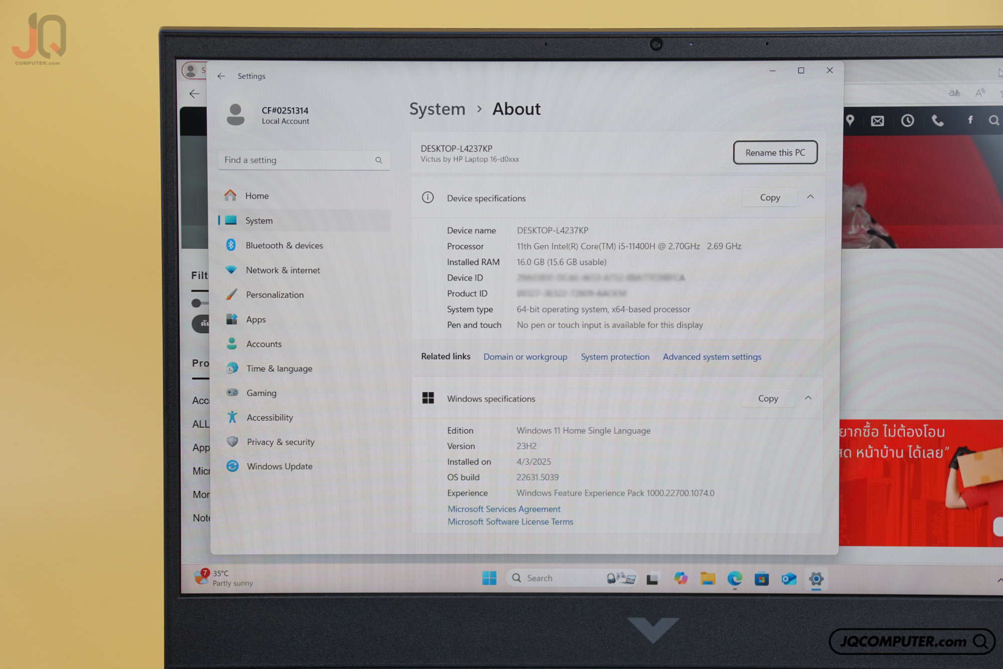1003x669 pixels.
Task: Open File Explorer from the taskbar
Action: coord(708,579)
